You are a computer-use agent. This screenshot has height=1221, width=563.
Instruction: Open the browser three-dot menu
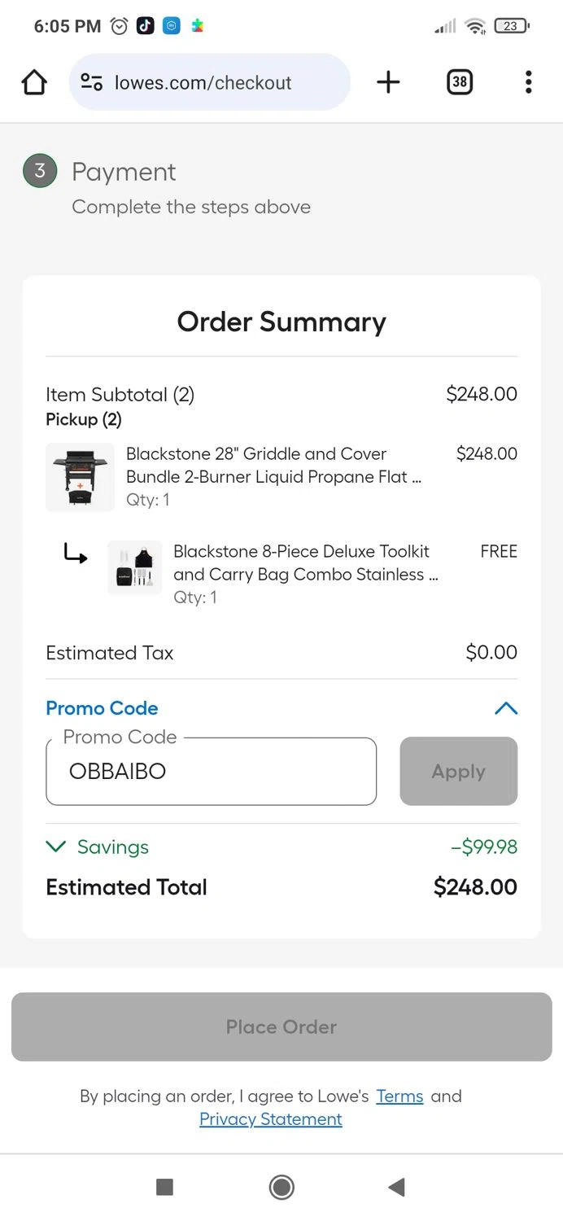528,81
